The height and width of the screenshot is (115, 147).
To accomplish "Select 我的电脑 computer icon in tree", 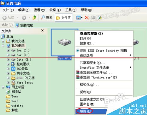I will (x=9, y=46).
